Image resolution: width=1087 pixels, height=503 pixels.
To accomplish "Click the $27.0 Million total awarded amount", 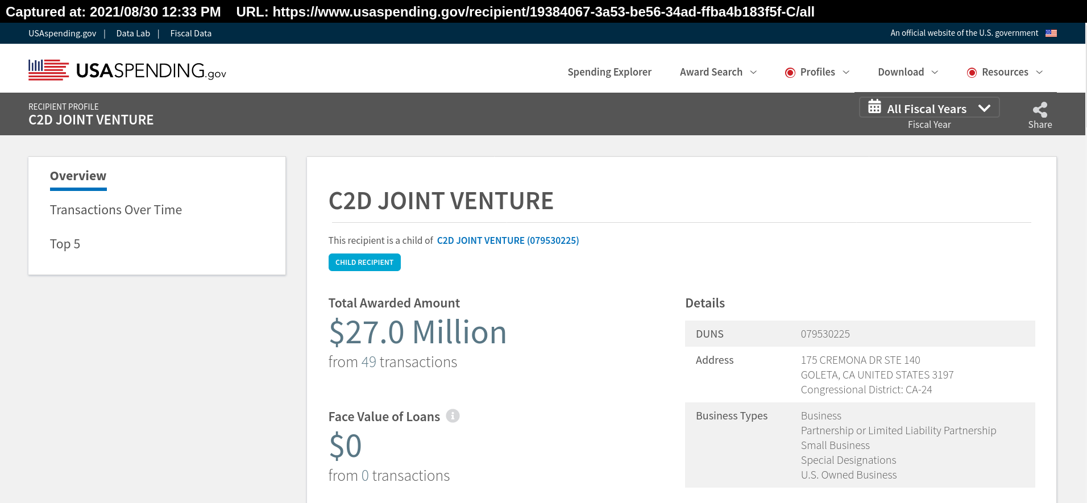I will click(x=418, y=332).
